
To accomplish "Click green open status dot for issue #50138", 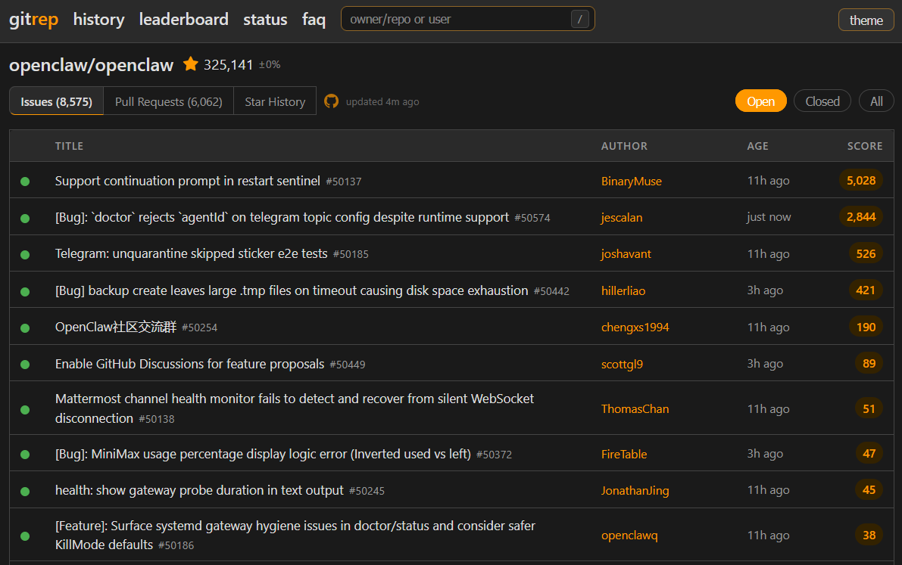I will [x=25, y=410].
